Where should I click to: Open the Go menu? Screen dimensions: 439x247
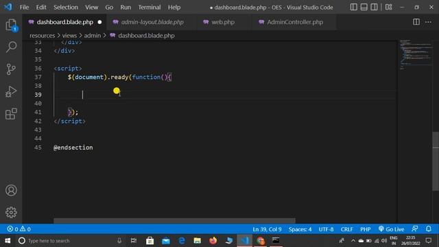[x=109, y=8]
